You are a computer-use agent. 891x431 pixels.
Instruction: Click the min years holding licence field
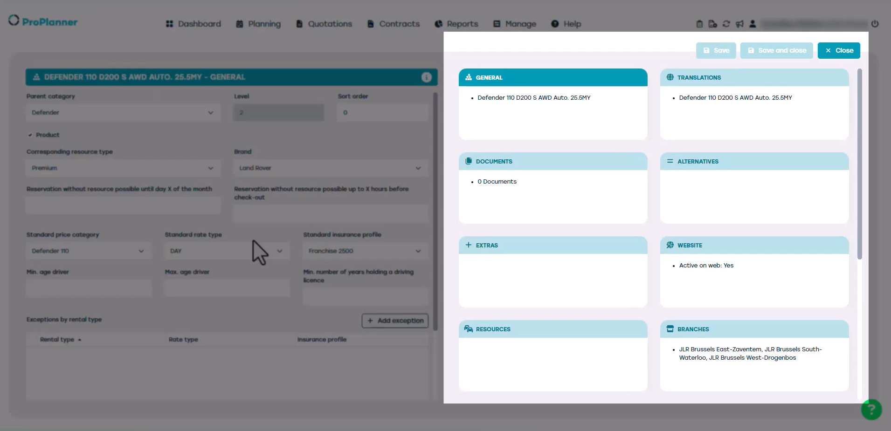[x=366, y=297]
